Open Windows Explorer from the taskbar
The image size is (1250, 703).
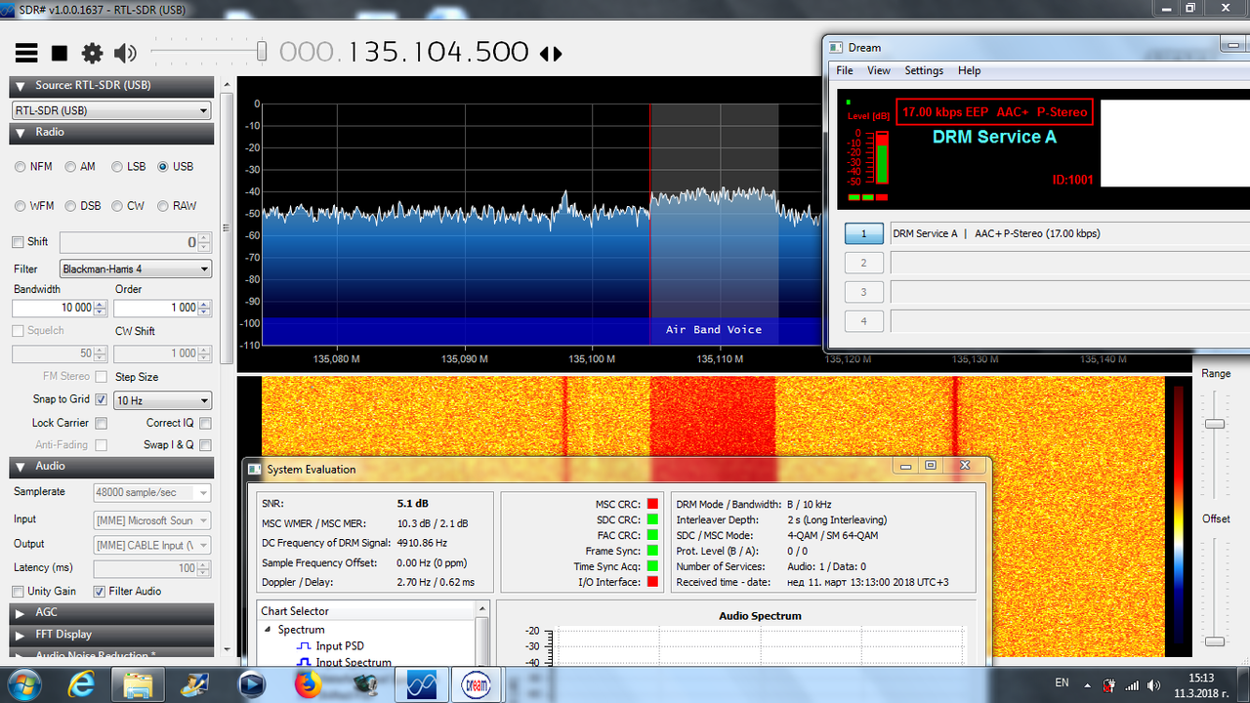pos(139,684)
